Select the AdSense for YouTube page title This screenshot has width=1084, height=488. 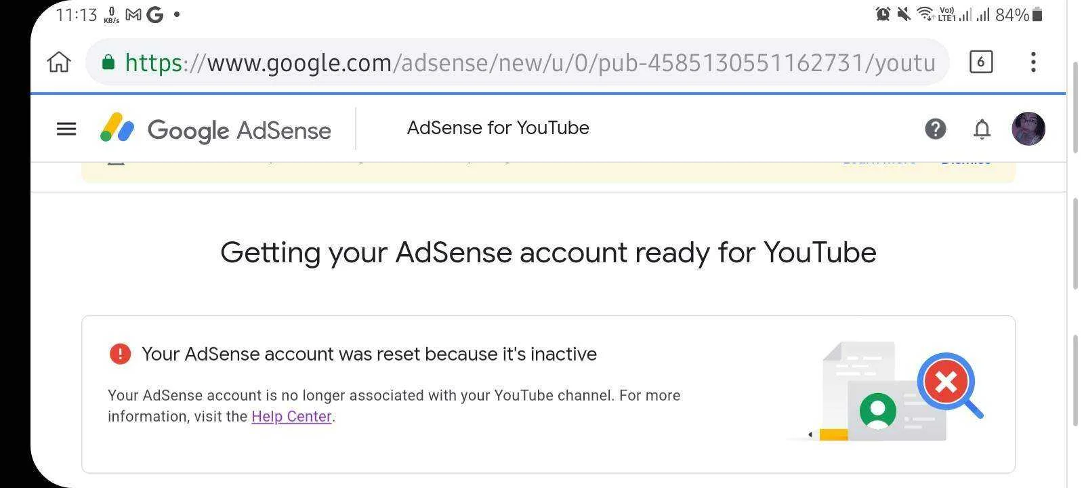pos(498,128)
